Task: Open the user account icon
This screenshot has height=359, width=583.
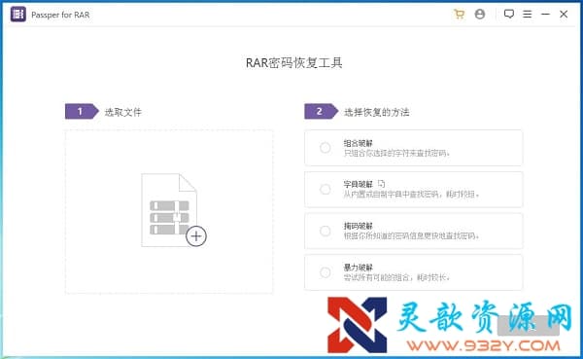Action: (480, 15)
